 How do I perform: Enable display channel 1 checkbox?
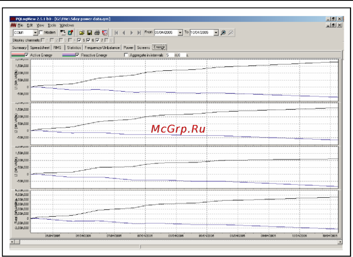43,40
